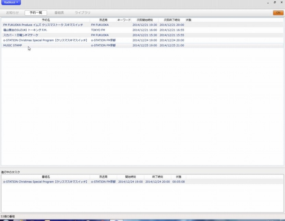This screenshot has height=221, width=285.
Task: Click start time 2014/12/21 15:30
Action: (145, 35)
